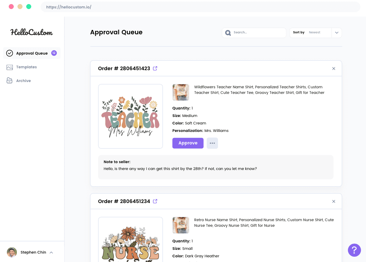Open more options for the Teacher shirt order
This screenshot has height=262, width=366.
212,143
